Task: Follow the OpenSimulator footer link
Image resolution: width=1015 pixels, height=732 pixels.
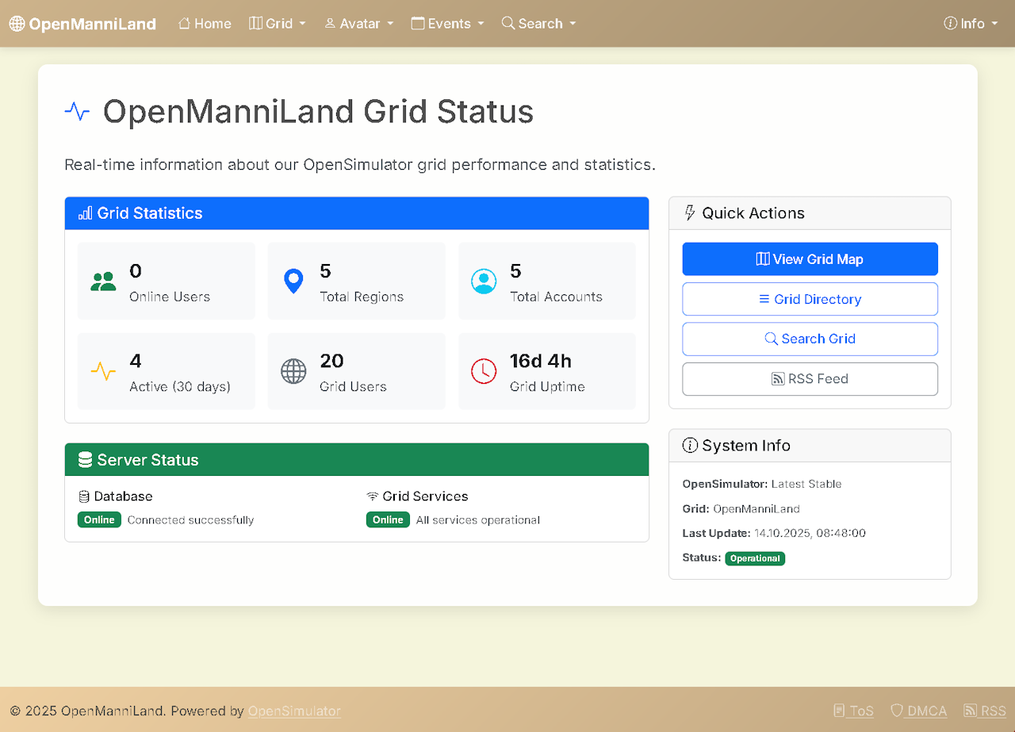Action: point(294,711)
